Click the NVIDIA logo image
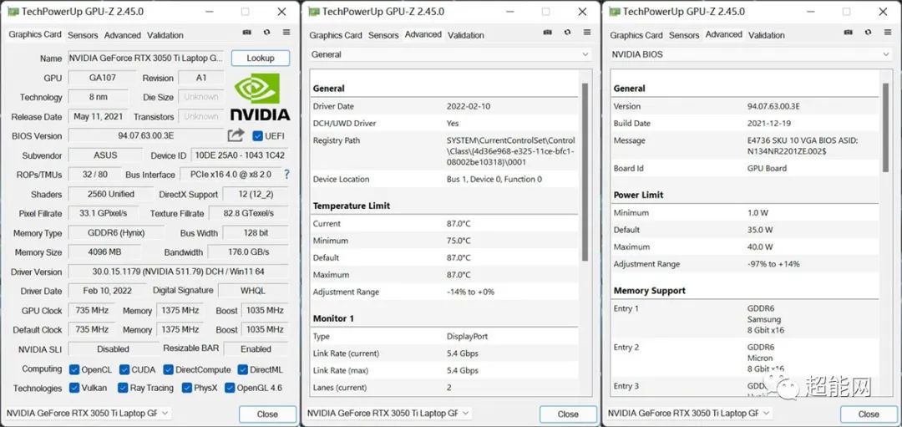902x427 pixels. (260, 97)
